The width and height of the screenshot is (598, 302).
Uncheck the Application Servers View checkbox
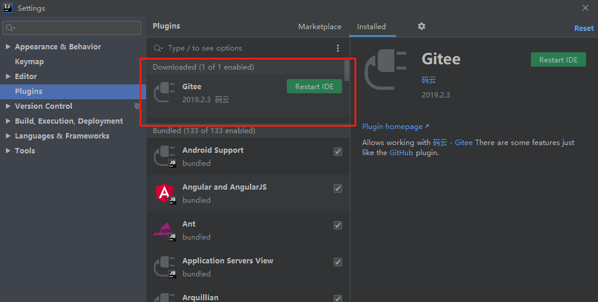338,262
